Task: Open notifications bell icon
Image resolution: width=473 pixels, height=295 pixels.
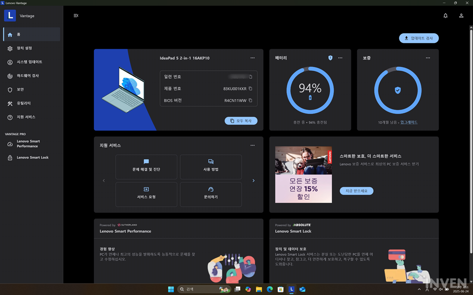Action: click(446, 16)
